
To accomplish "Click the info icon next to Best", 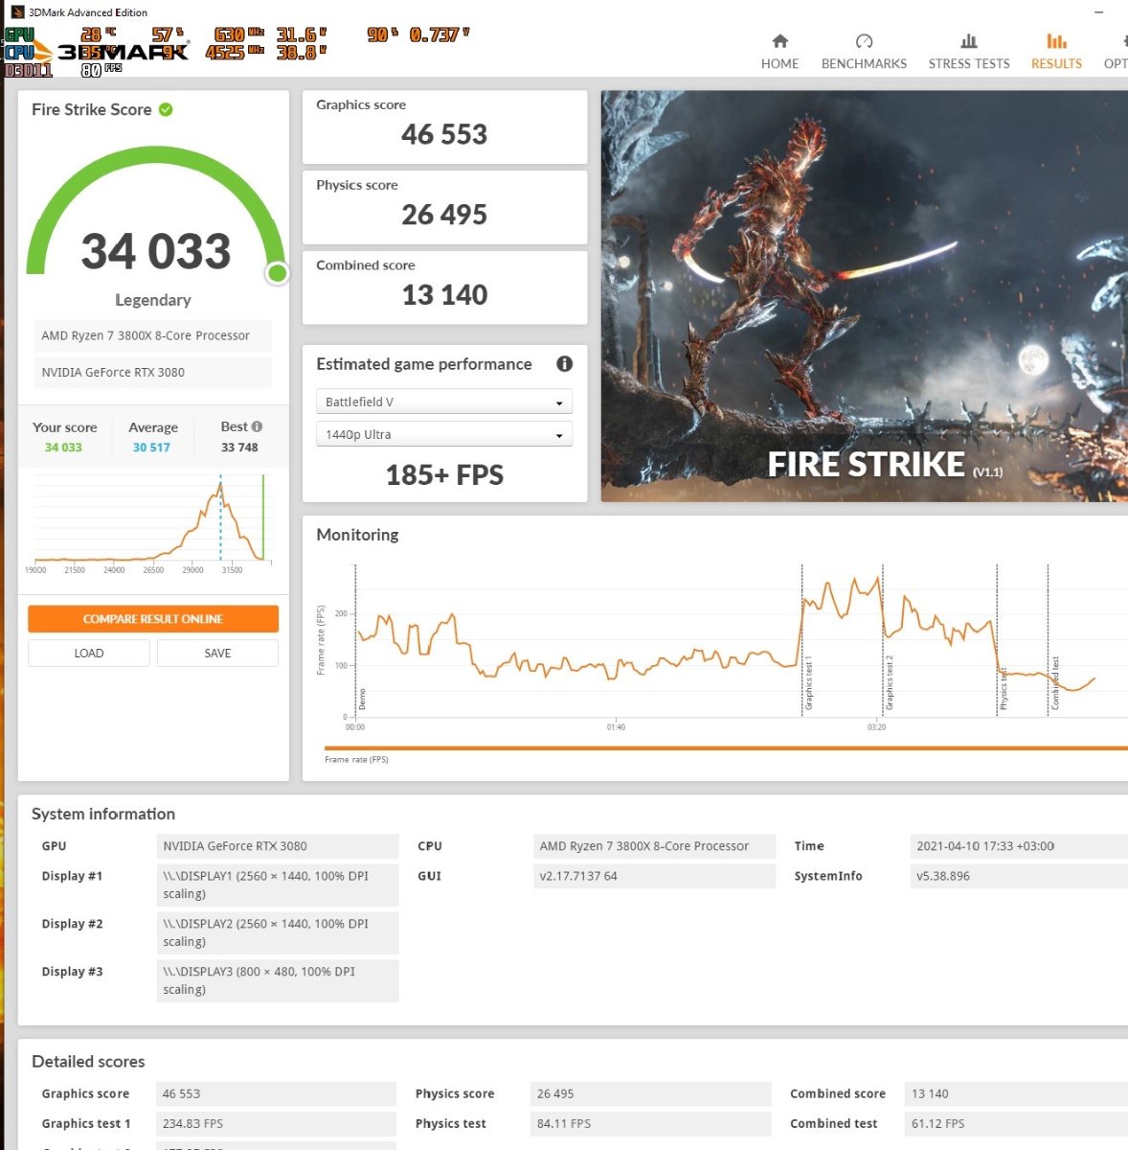I will 257,426.
